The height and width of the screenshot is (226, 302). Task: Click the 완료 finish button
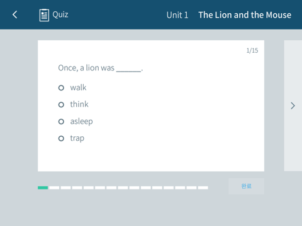[x=246, y=186]
